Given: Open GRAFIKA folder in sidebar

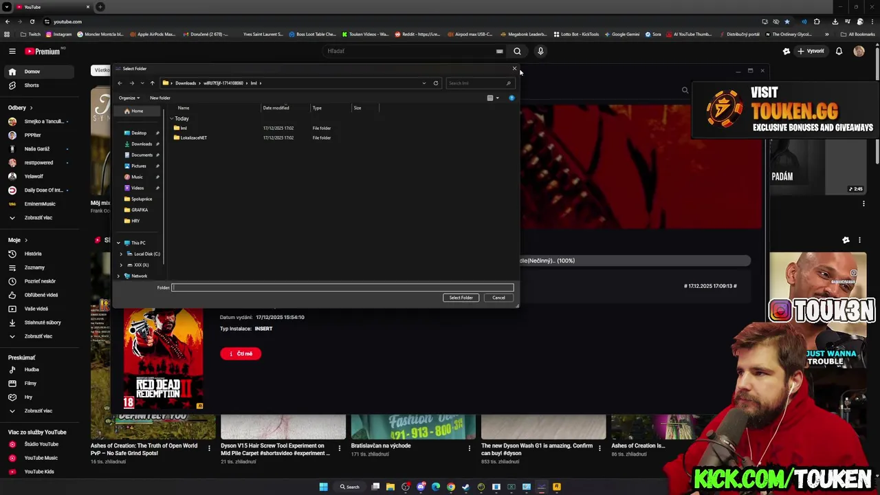Looking at the screenshot, I should point(140,210).
